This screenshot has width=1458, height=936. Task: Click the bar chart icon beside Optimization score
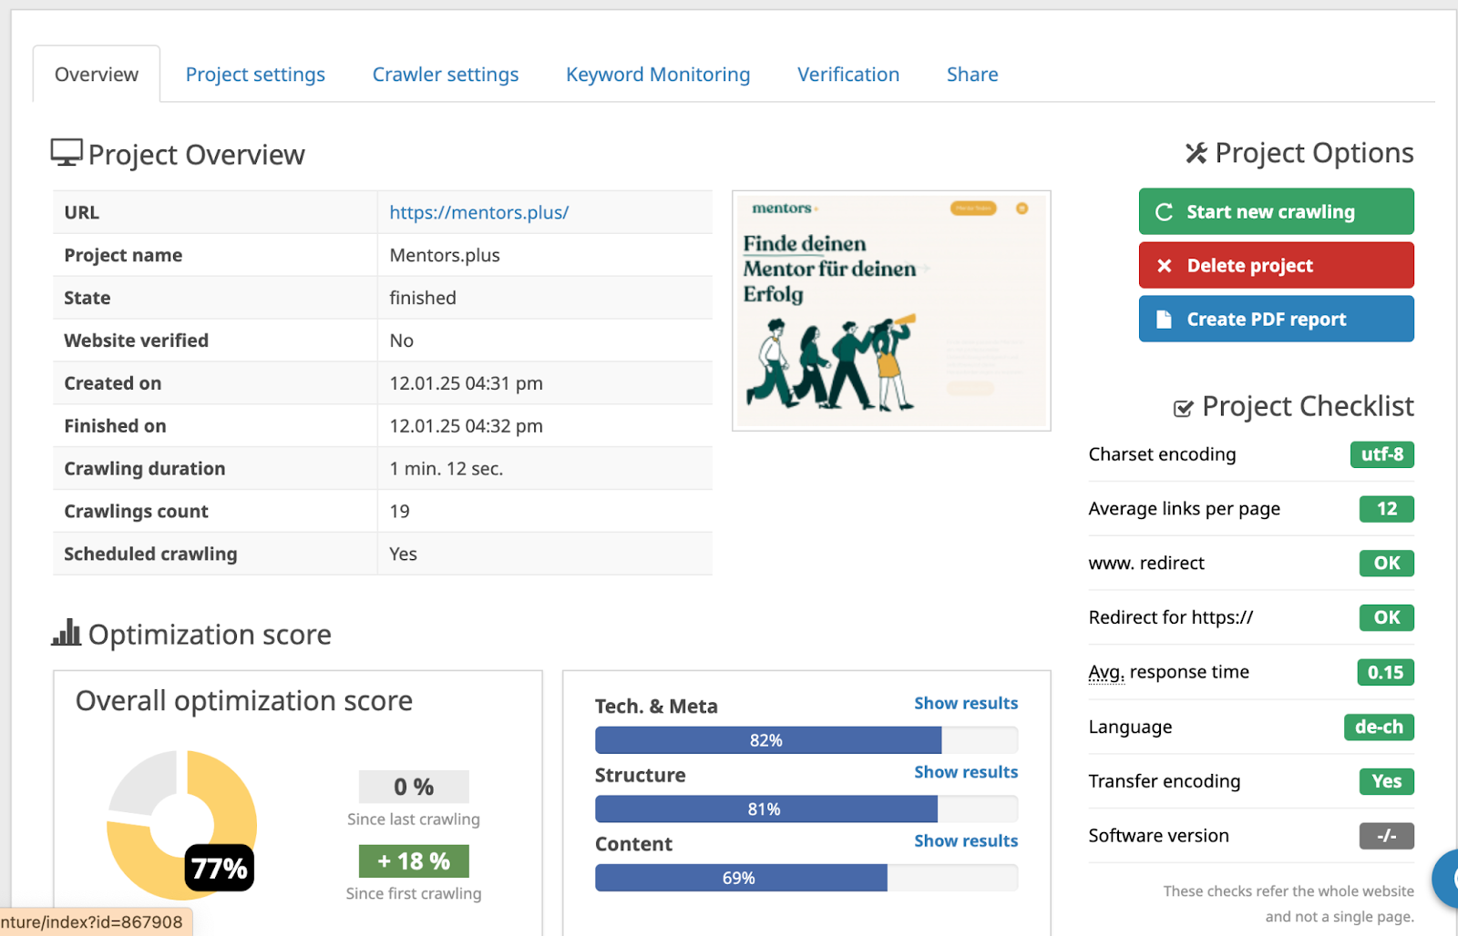pos(66,633)
